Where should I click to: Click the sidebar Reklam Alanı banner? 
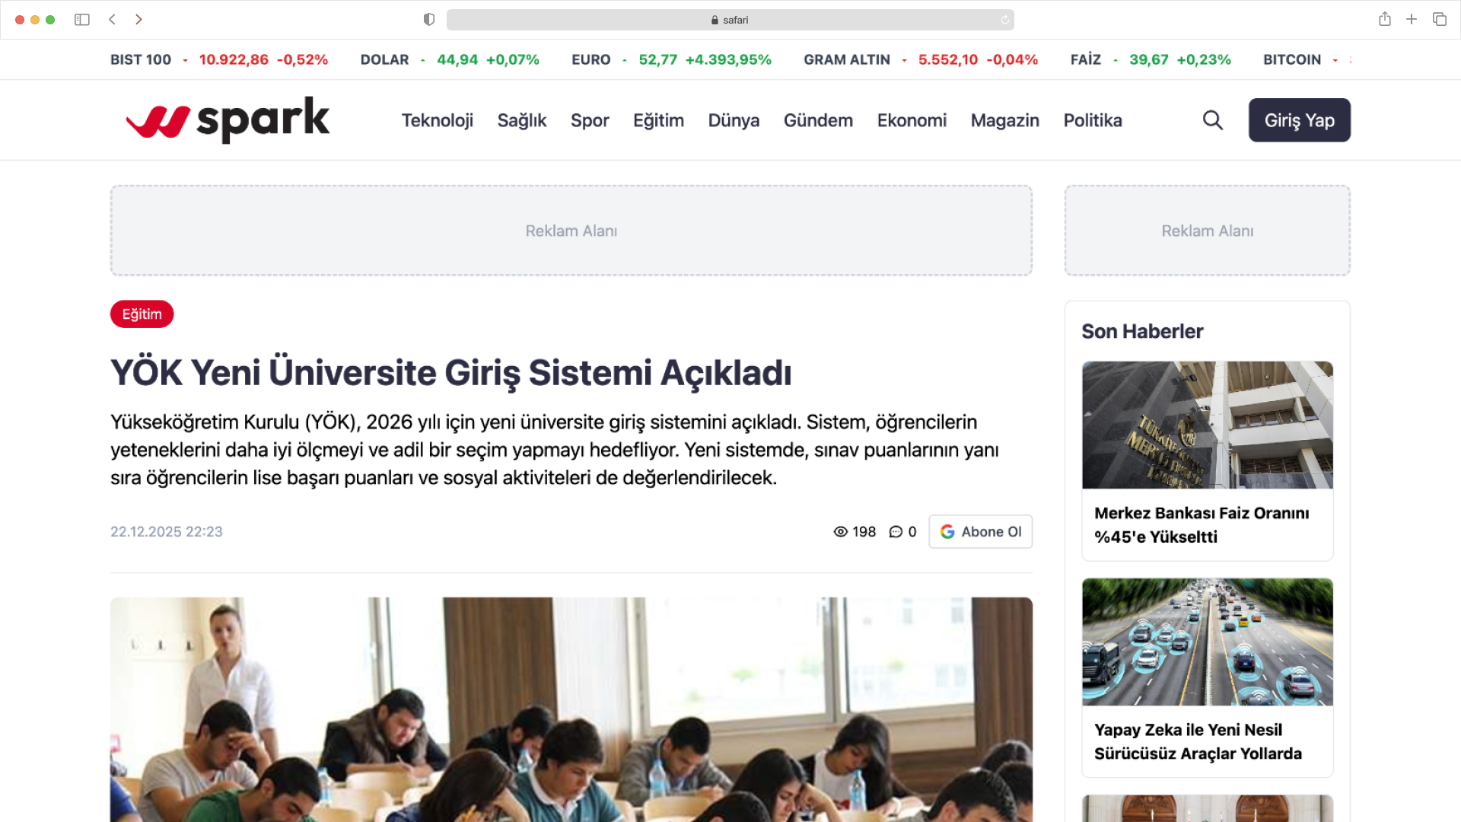pos(1208,231)
